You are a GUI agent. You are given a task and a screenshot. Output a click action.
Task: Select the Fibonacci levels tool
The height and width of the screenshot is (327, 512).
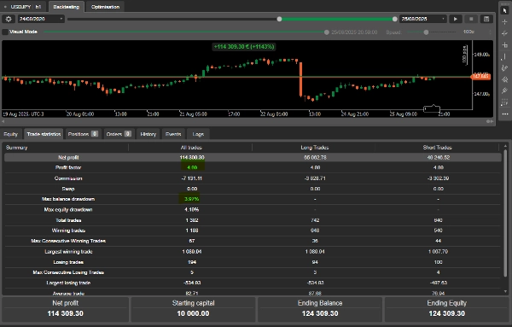point(505,102)
